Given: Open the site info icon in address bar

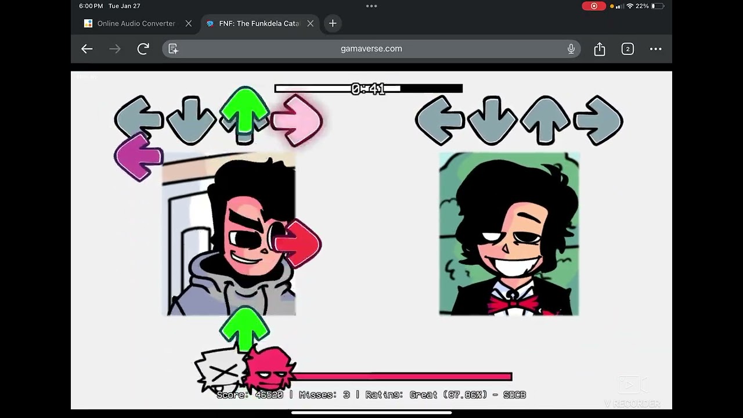Looking at the screenshot, I should pyautogui.click(x=173, y=49).
